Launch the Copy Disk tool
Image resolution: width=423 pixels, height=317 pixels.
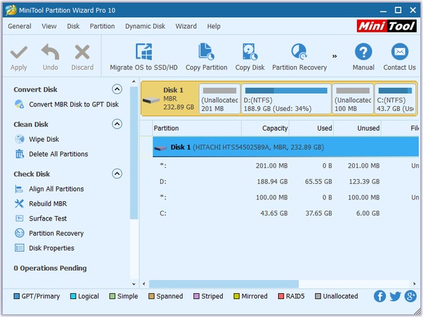249,53
